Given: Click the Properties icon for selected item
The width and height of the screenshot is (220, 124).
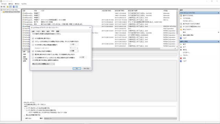Looking at the screenshot, I should click(181, 55).
